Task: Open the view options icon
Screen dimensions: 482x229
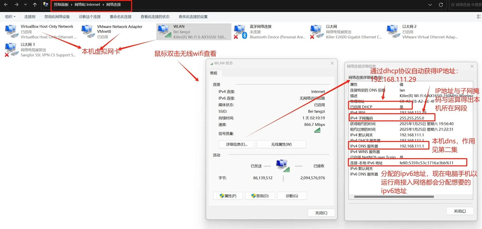Action: click(479, 17)
